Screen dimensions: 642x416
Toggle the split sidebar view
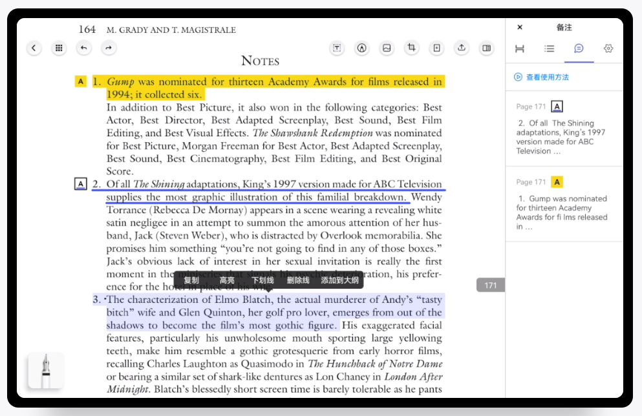coord(486,48)
